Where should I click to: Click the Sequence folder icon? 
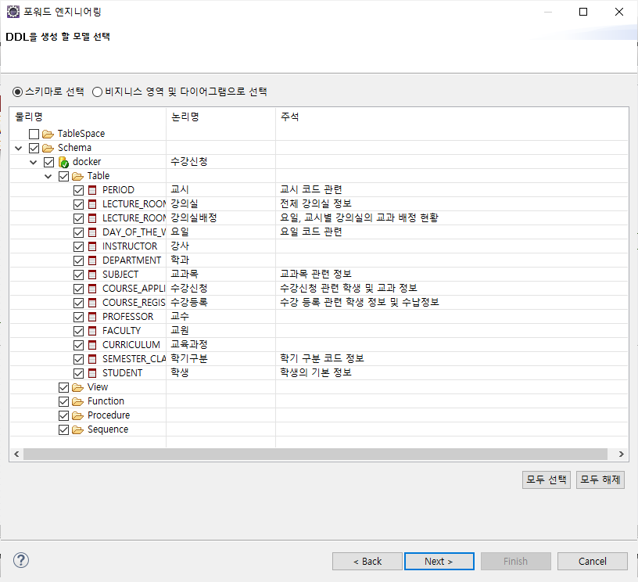click(77, 429)
